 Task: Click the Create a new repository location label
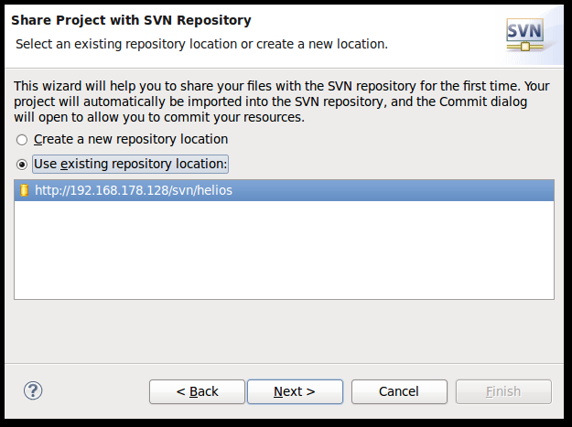point(131,139)
